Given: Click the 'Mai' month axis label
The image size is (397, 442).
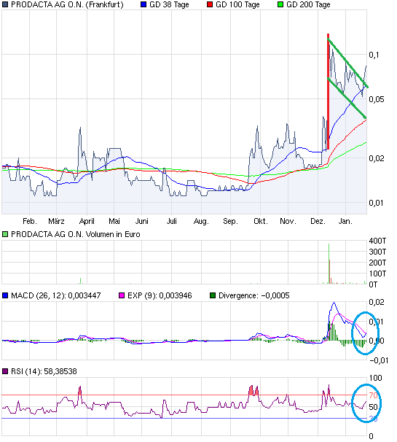Looking at the screenshot, I should click(114, 221).
